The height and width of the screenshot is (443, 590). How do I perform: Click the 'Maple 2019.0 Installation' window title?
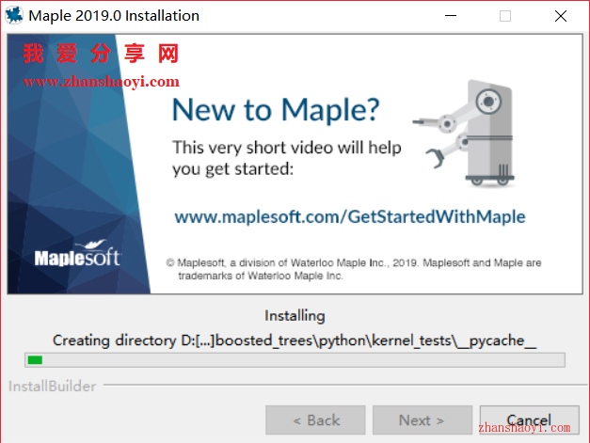(114, 16)
